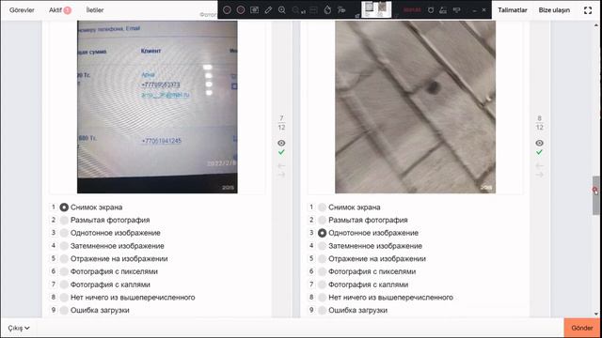This screenshot has height=338, width=602.
Task: Toggle the eye icon beside task 8 of 12
Action: click(x=539, y=143)
